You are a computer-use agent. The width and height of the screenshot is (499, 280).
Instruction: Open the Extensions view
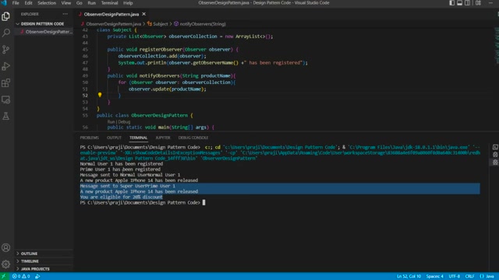[5, 83]
